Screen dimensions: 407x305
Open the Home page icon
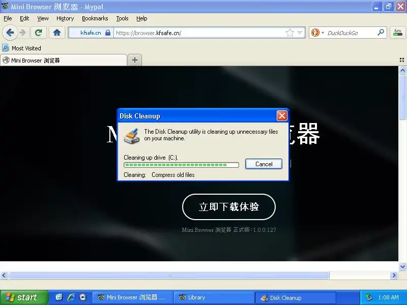(57, 33)
